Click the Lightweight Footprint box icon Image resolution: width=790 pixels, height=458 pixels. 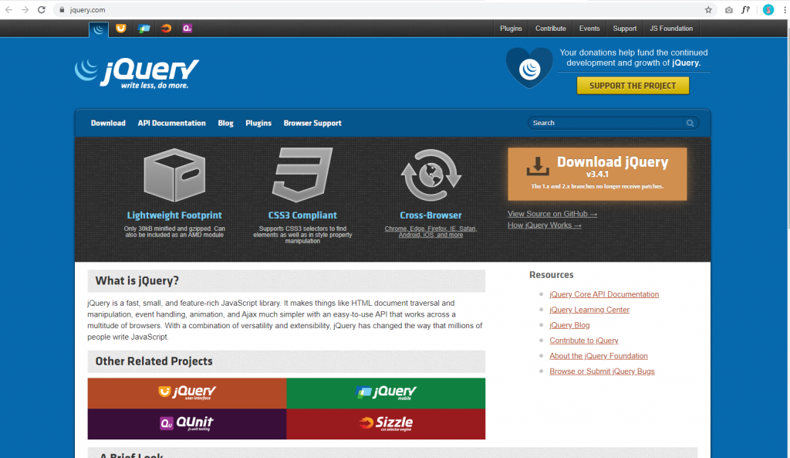pyautogui.click(x=174, y=175)
